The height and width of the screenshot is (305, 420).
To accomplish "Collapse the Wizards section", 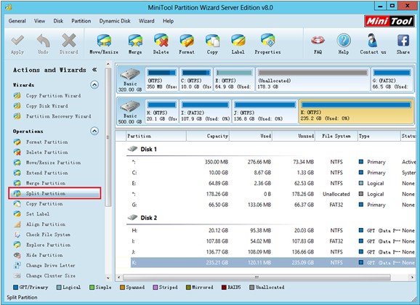I will [x=94, y=85].
